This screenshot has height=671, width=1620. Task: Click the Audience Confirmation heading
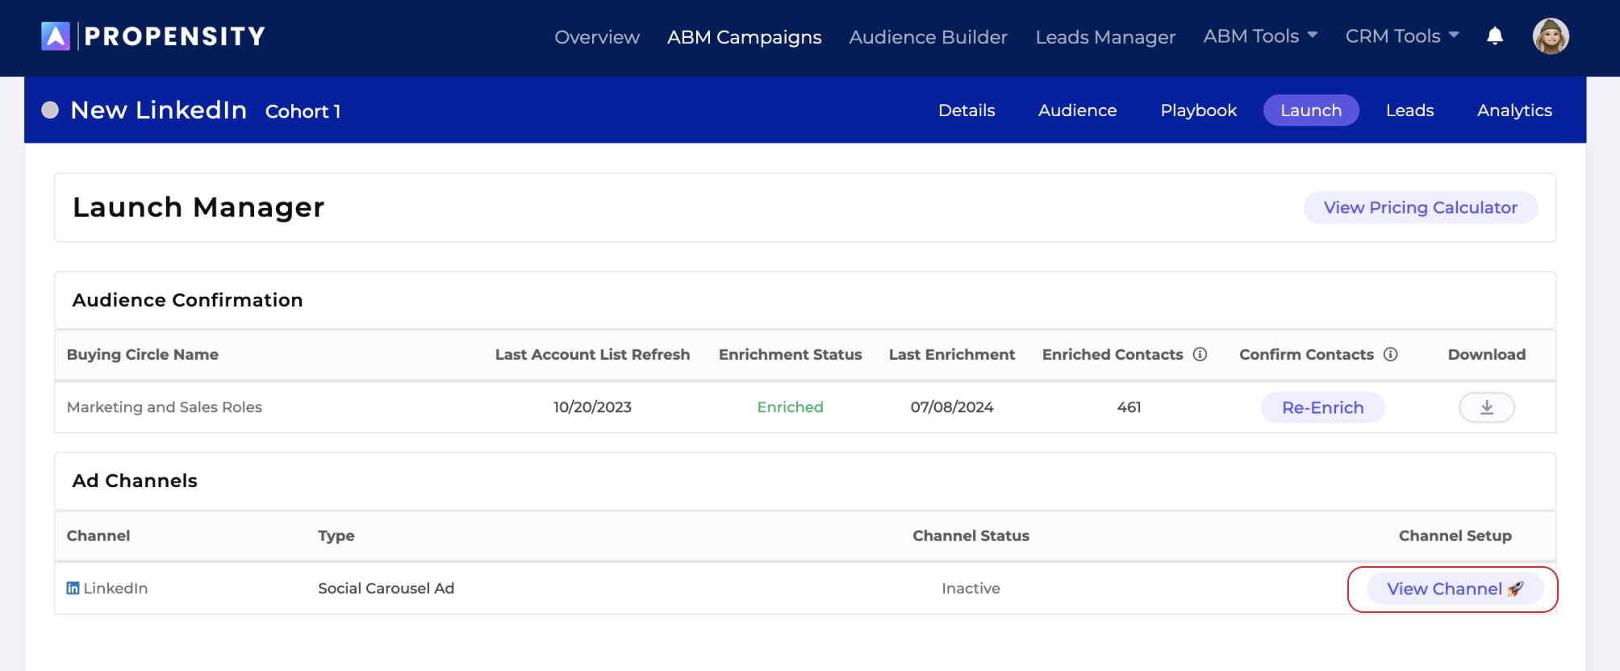[x=188, y=300]
